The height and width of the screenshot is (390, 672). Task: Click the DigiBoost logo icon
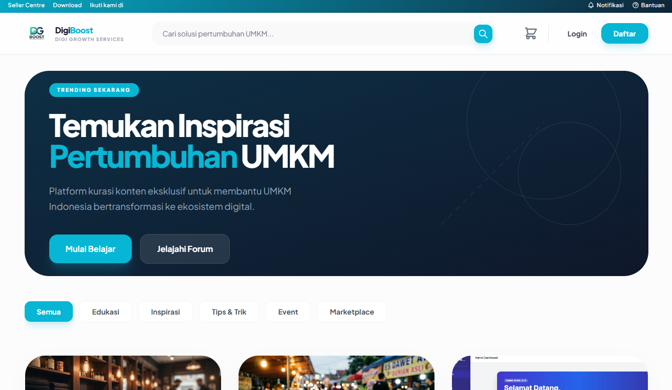[x=37, y=33]
